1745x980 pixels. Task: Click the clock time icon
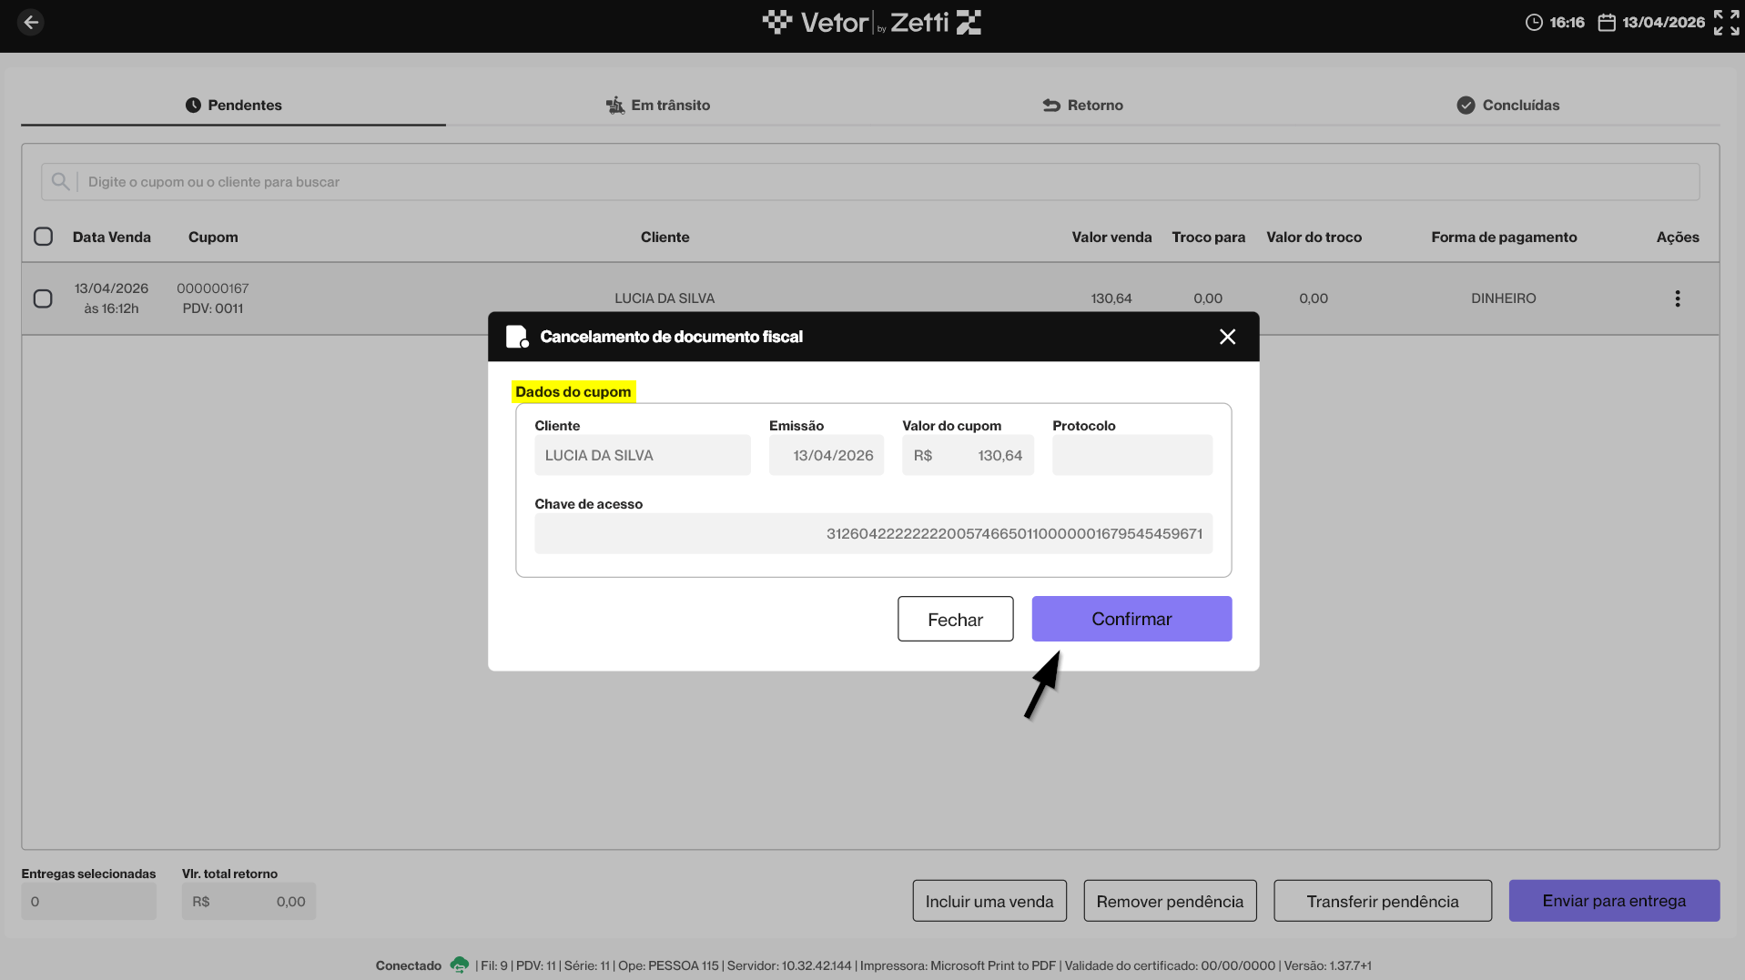pos(1534,23)
